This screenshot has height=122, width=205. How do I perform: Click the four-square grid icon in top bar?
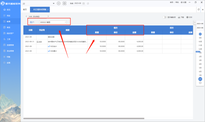click(x=64, y=3)
